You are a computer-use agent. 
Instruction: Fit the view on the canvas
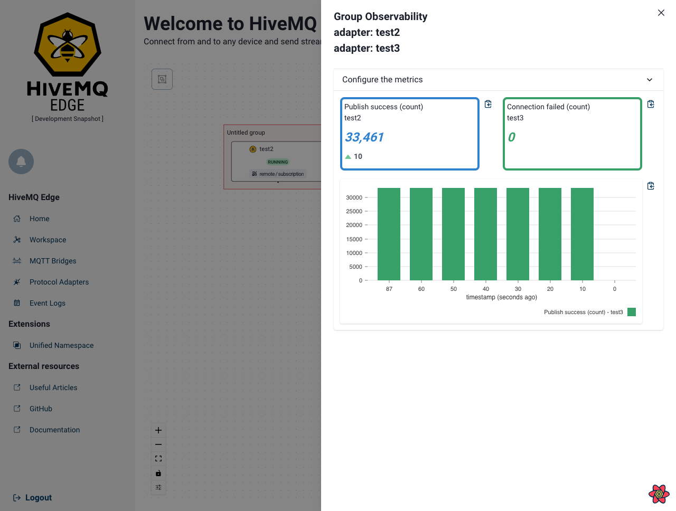[158, 459]
